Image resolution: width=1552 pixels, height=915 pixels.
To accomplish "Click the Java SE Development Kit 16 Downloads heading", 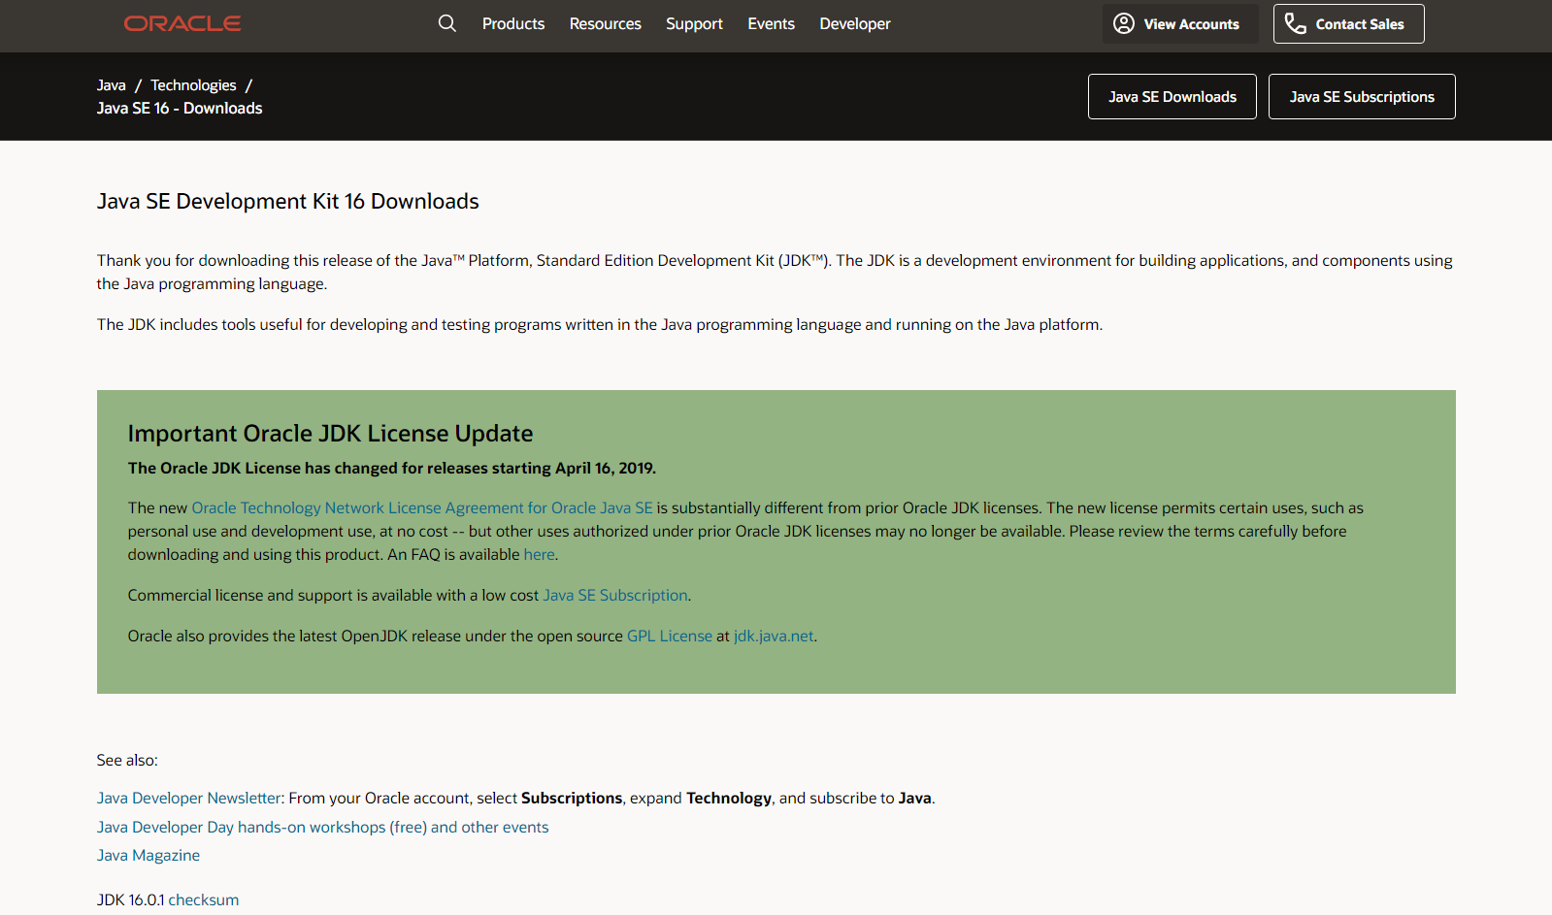I will [x=288, y=202].
